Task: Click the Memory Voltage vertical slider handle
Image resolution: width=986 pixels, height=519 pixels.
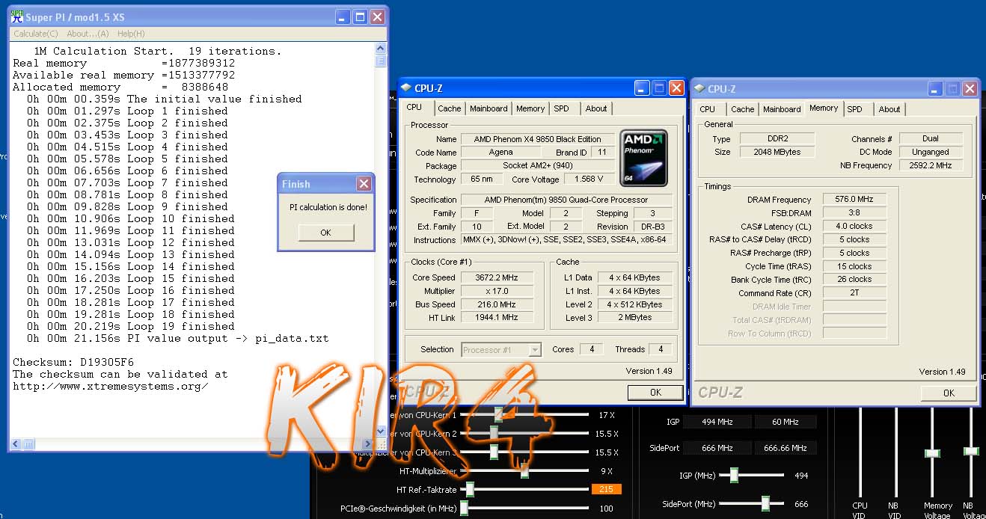Action: (x=932, y=453)
